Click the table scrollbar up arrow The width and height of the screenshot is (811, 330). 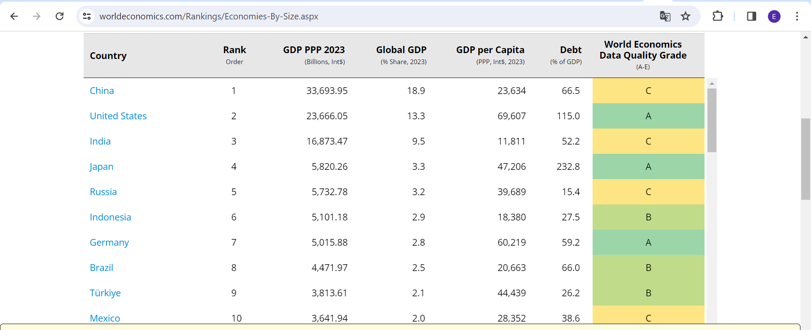coord(712,83)
